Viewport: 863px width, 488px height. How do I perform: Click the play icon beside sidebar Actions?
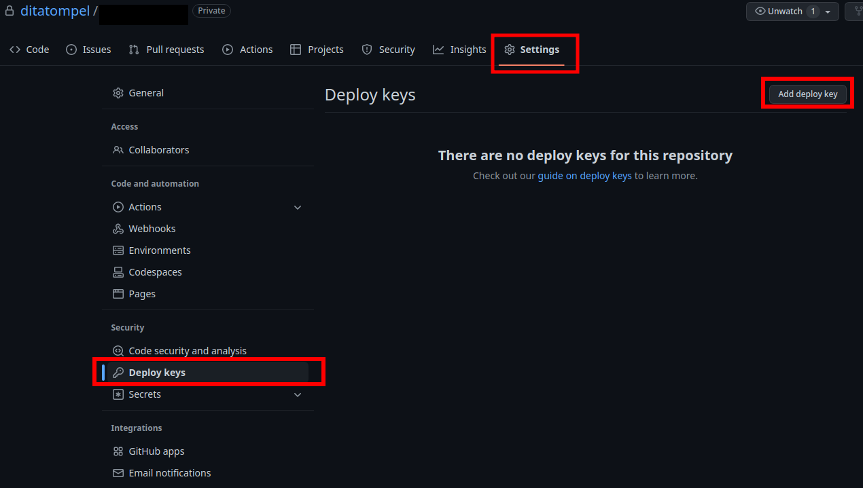pyautogui.click(x=118, y=207)
